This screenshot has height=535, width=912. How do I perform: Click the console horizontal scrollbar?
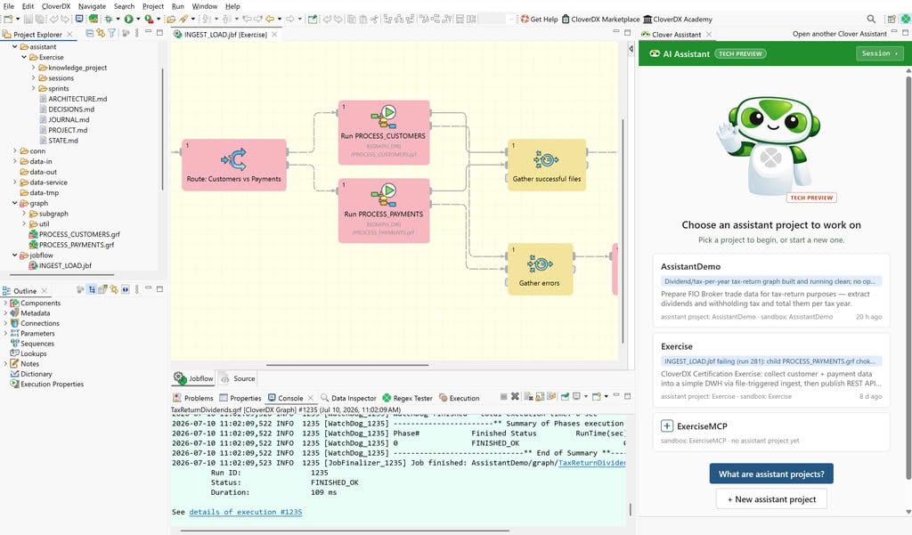coord(345,531)
